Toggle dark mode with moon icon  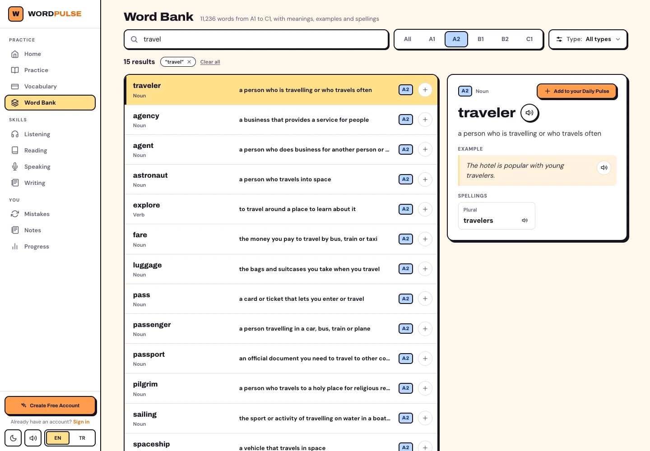13,438
